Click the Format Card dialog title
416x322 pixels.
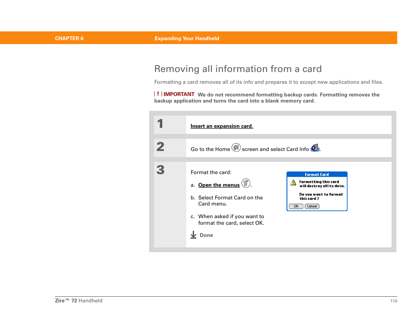[317, 175]
